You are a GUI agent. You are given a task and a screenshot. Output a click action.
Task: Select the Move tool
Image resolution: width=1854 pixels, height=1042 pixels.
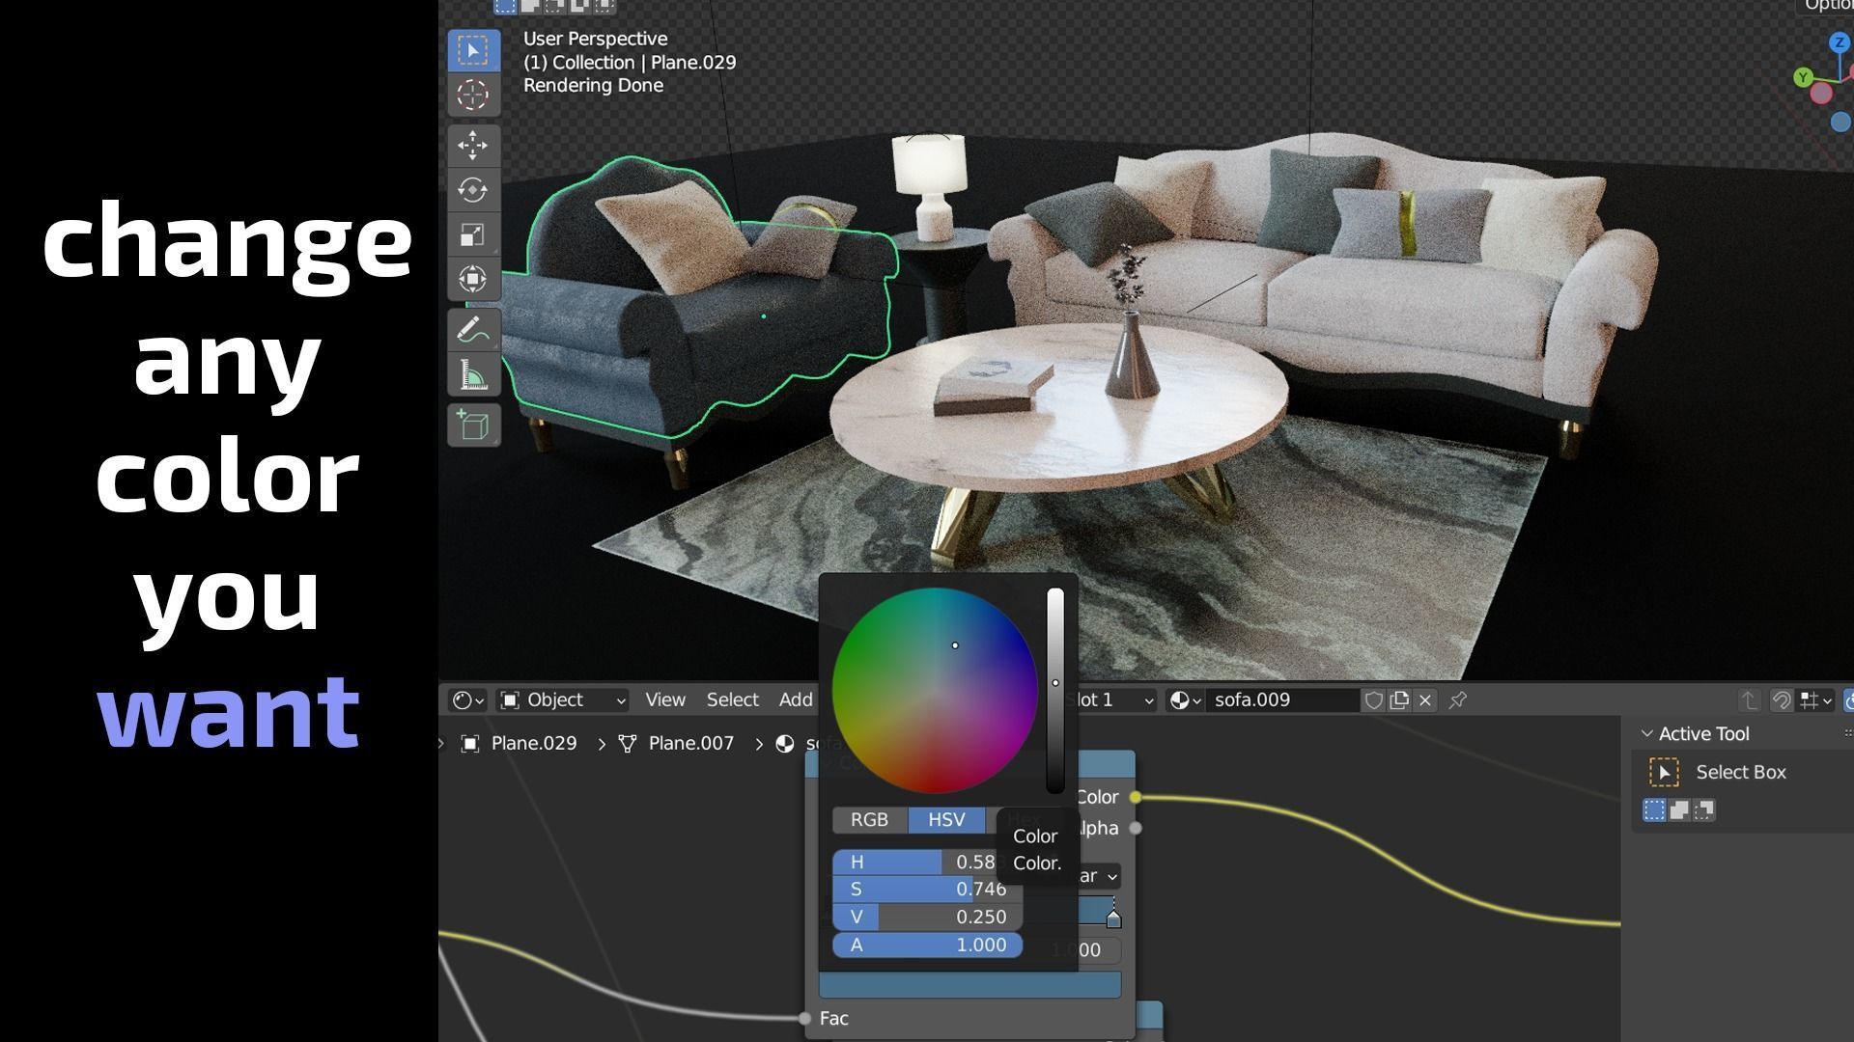pyautogui.click(x=473, y=145)
